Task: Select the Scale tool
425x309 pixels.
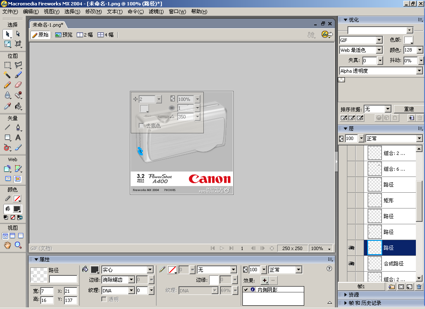Action: point(7,44)
